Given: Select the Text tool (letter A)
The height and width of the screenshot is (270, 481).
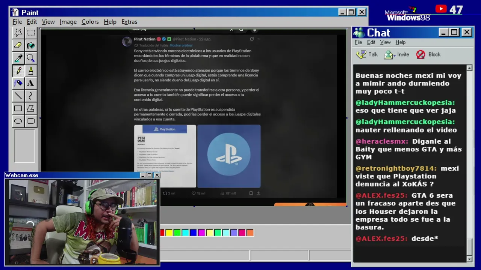Looking at the screenshot, I should click(x=31, y=83).
